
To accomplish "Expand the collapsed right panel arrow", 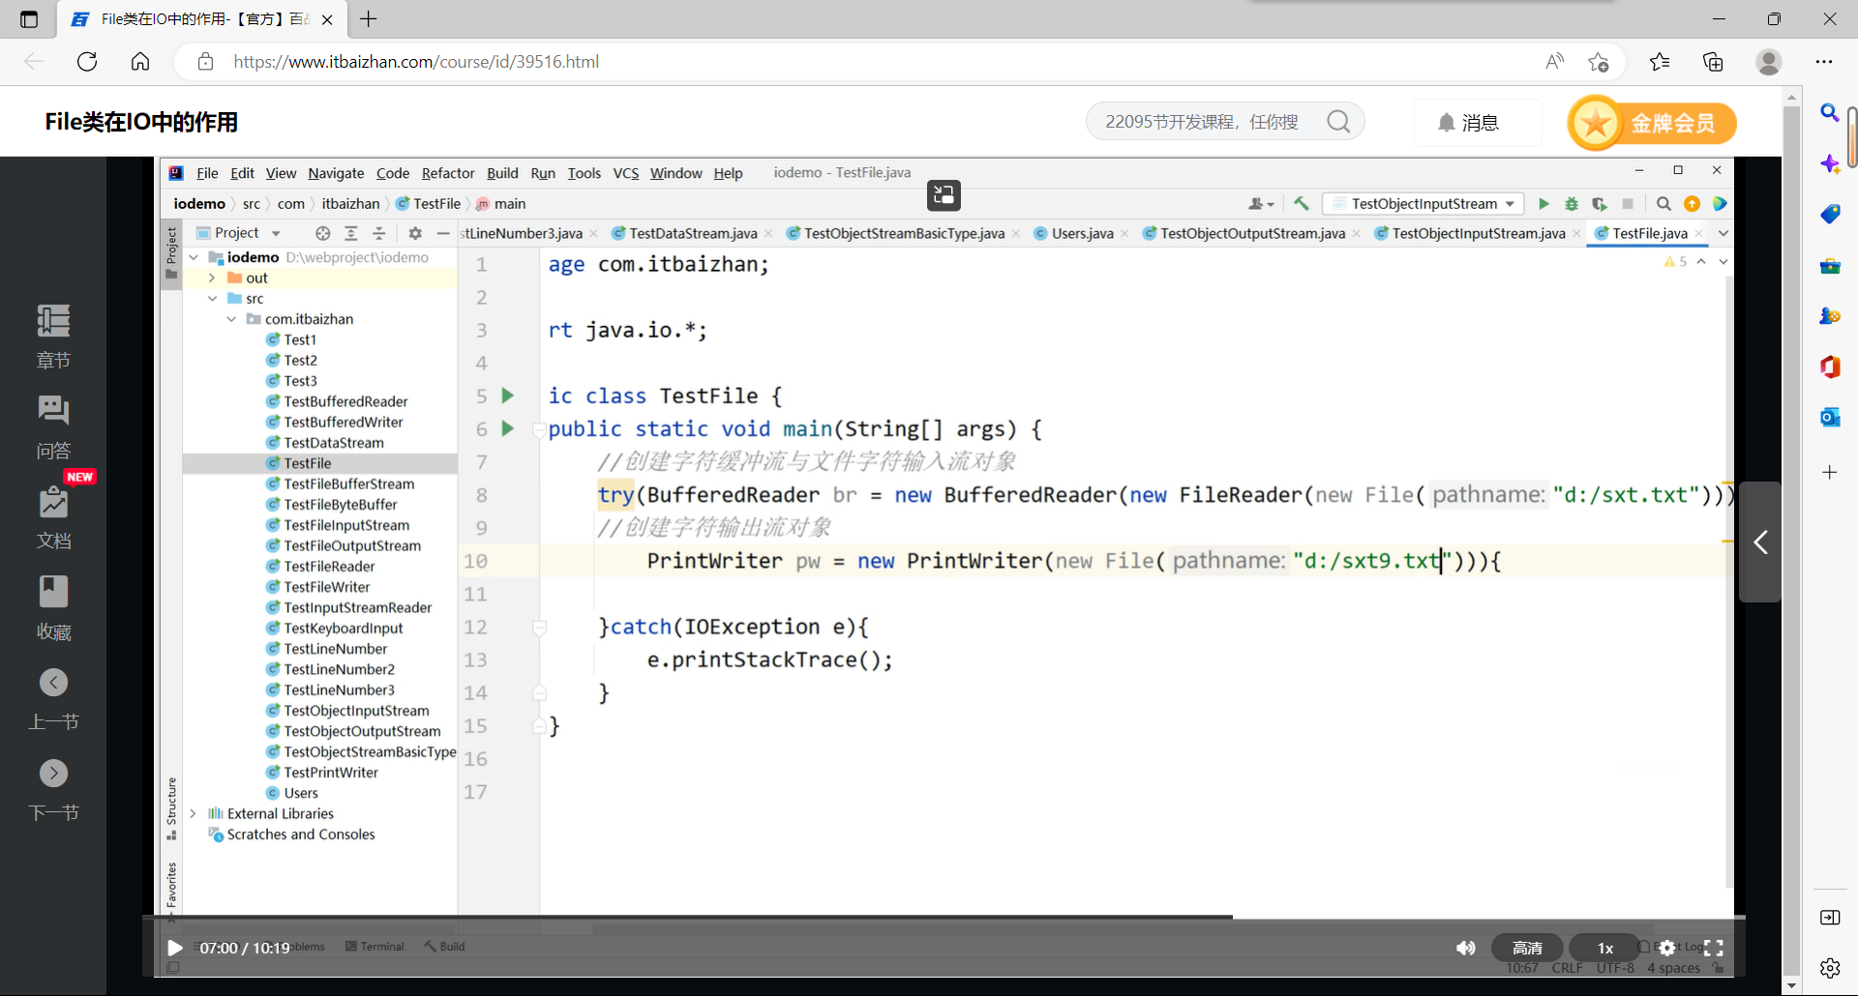I will [1760, 542].
